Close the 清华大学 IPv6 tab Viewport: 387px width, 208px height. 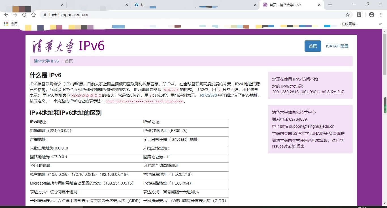coord(319,5)
